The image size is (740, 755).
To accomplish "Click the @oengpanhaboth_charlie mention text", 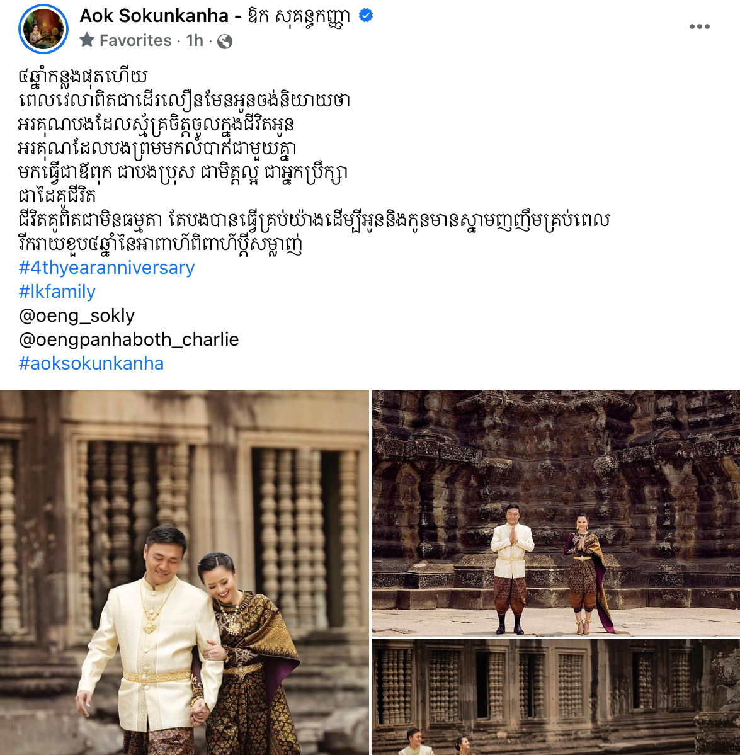I will coord(128,340).
